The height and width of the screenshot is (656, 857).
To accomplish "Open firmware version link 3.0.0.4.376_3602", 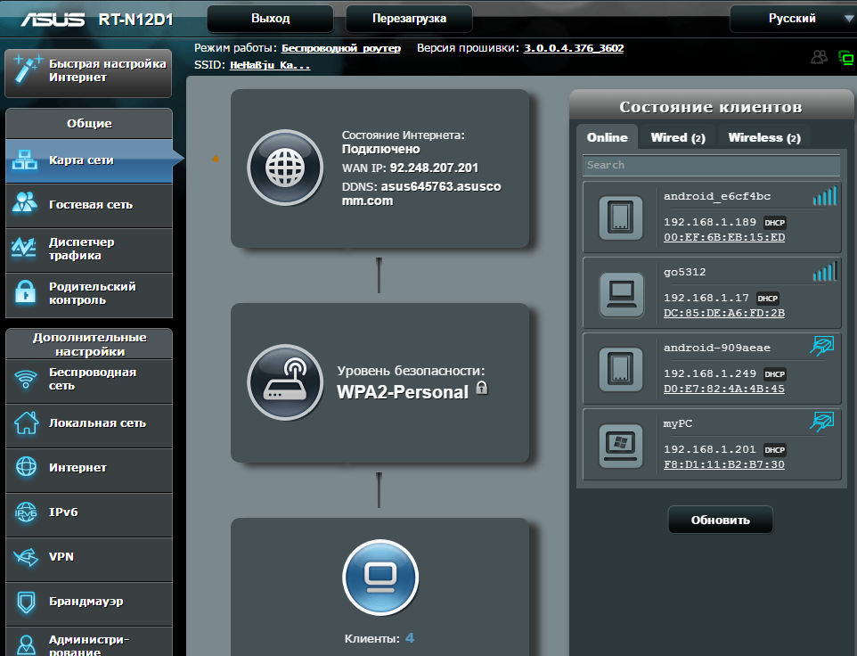I will coord(574,48).
